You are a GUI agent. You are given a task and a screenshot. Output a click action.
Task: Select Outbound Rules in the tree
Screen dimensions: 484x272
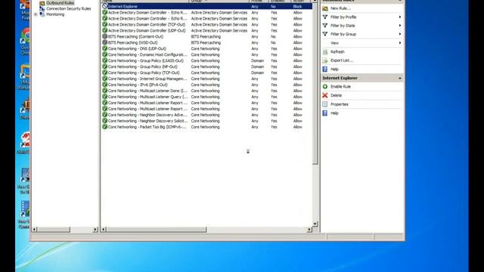coord(60,3)
